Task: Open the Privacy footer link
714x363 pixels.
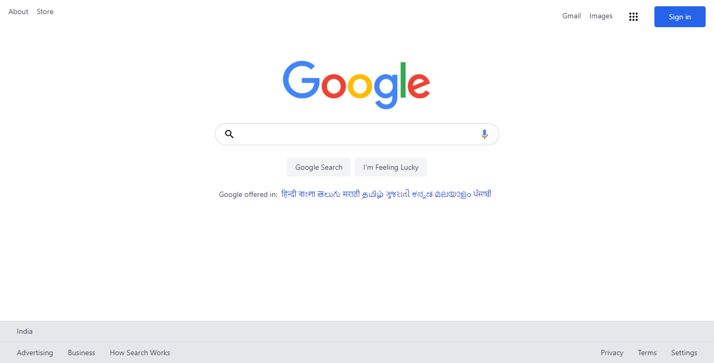Action: tap(612, 353)
